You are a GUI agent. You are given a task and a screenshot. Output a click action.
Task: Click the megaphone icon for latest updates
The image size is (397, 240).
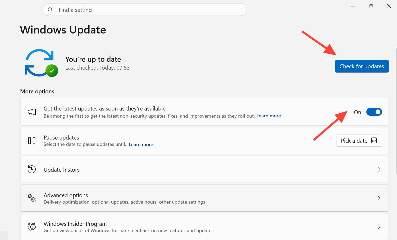tap(32, 112)
